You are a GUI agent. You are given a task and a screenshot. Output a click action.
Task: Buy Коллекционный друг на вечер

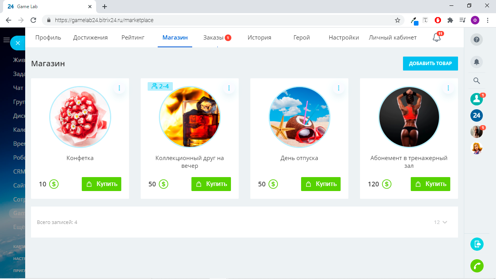(x=211, y=184)
